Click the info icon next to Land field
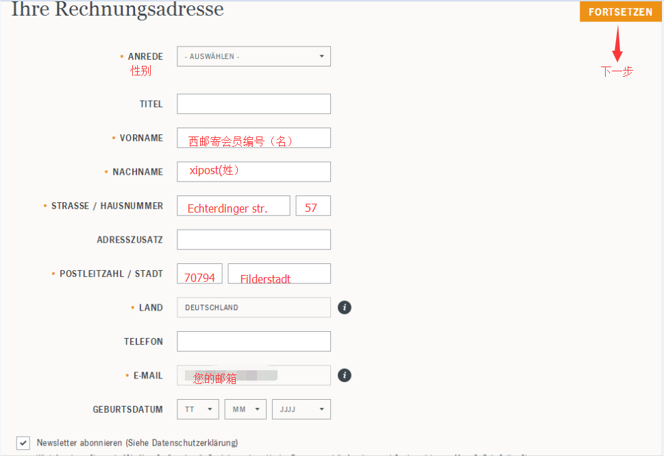 pyautogui.click(x=345, y=307)
